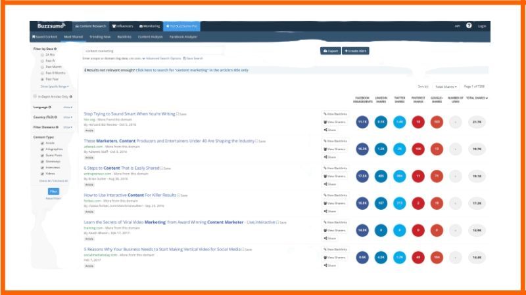Select the Past Year date filter
526x295 pixels.
coord(42,79)
